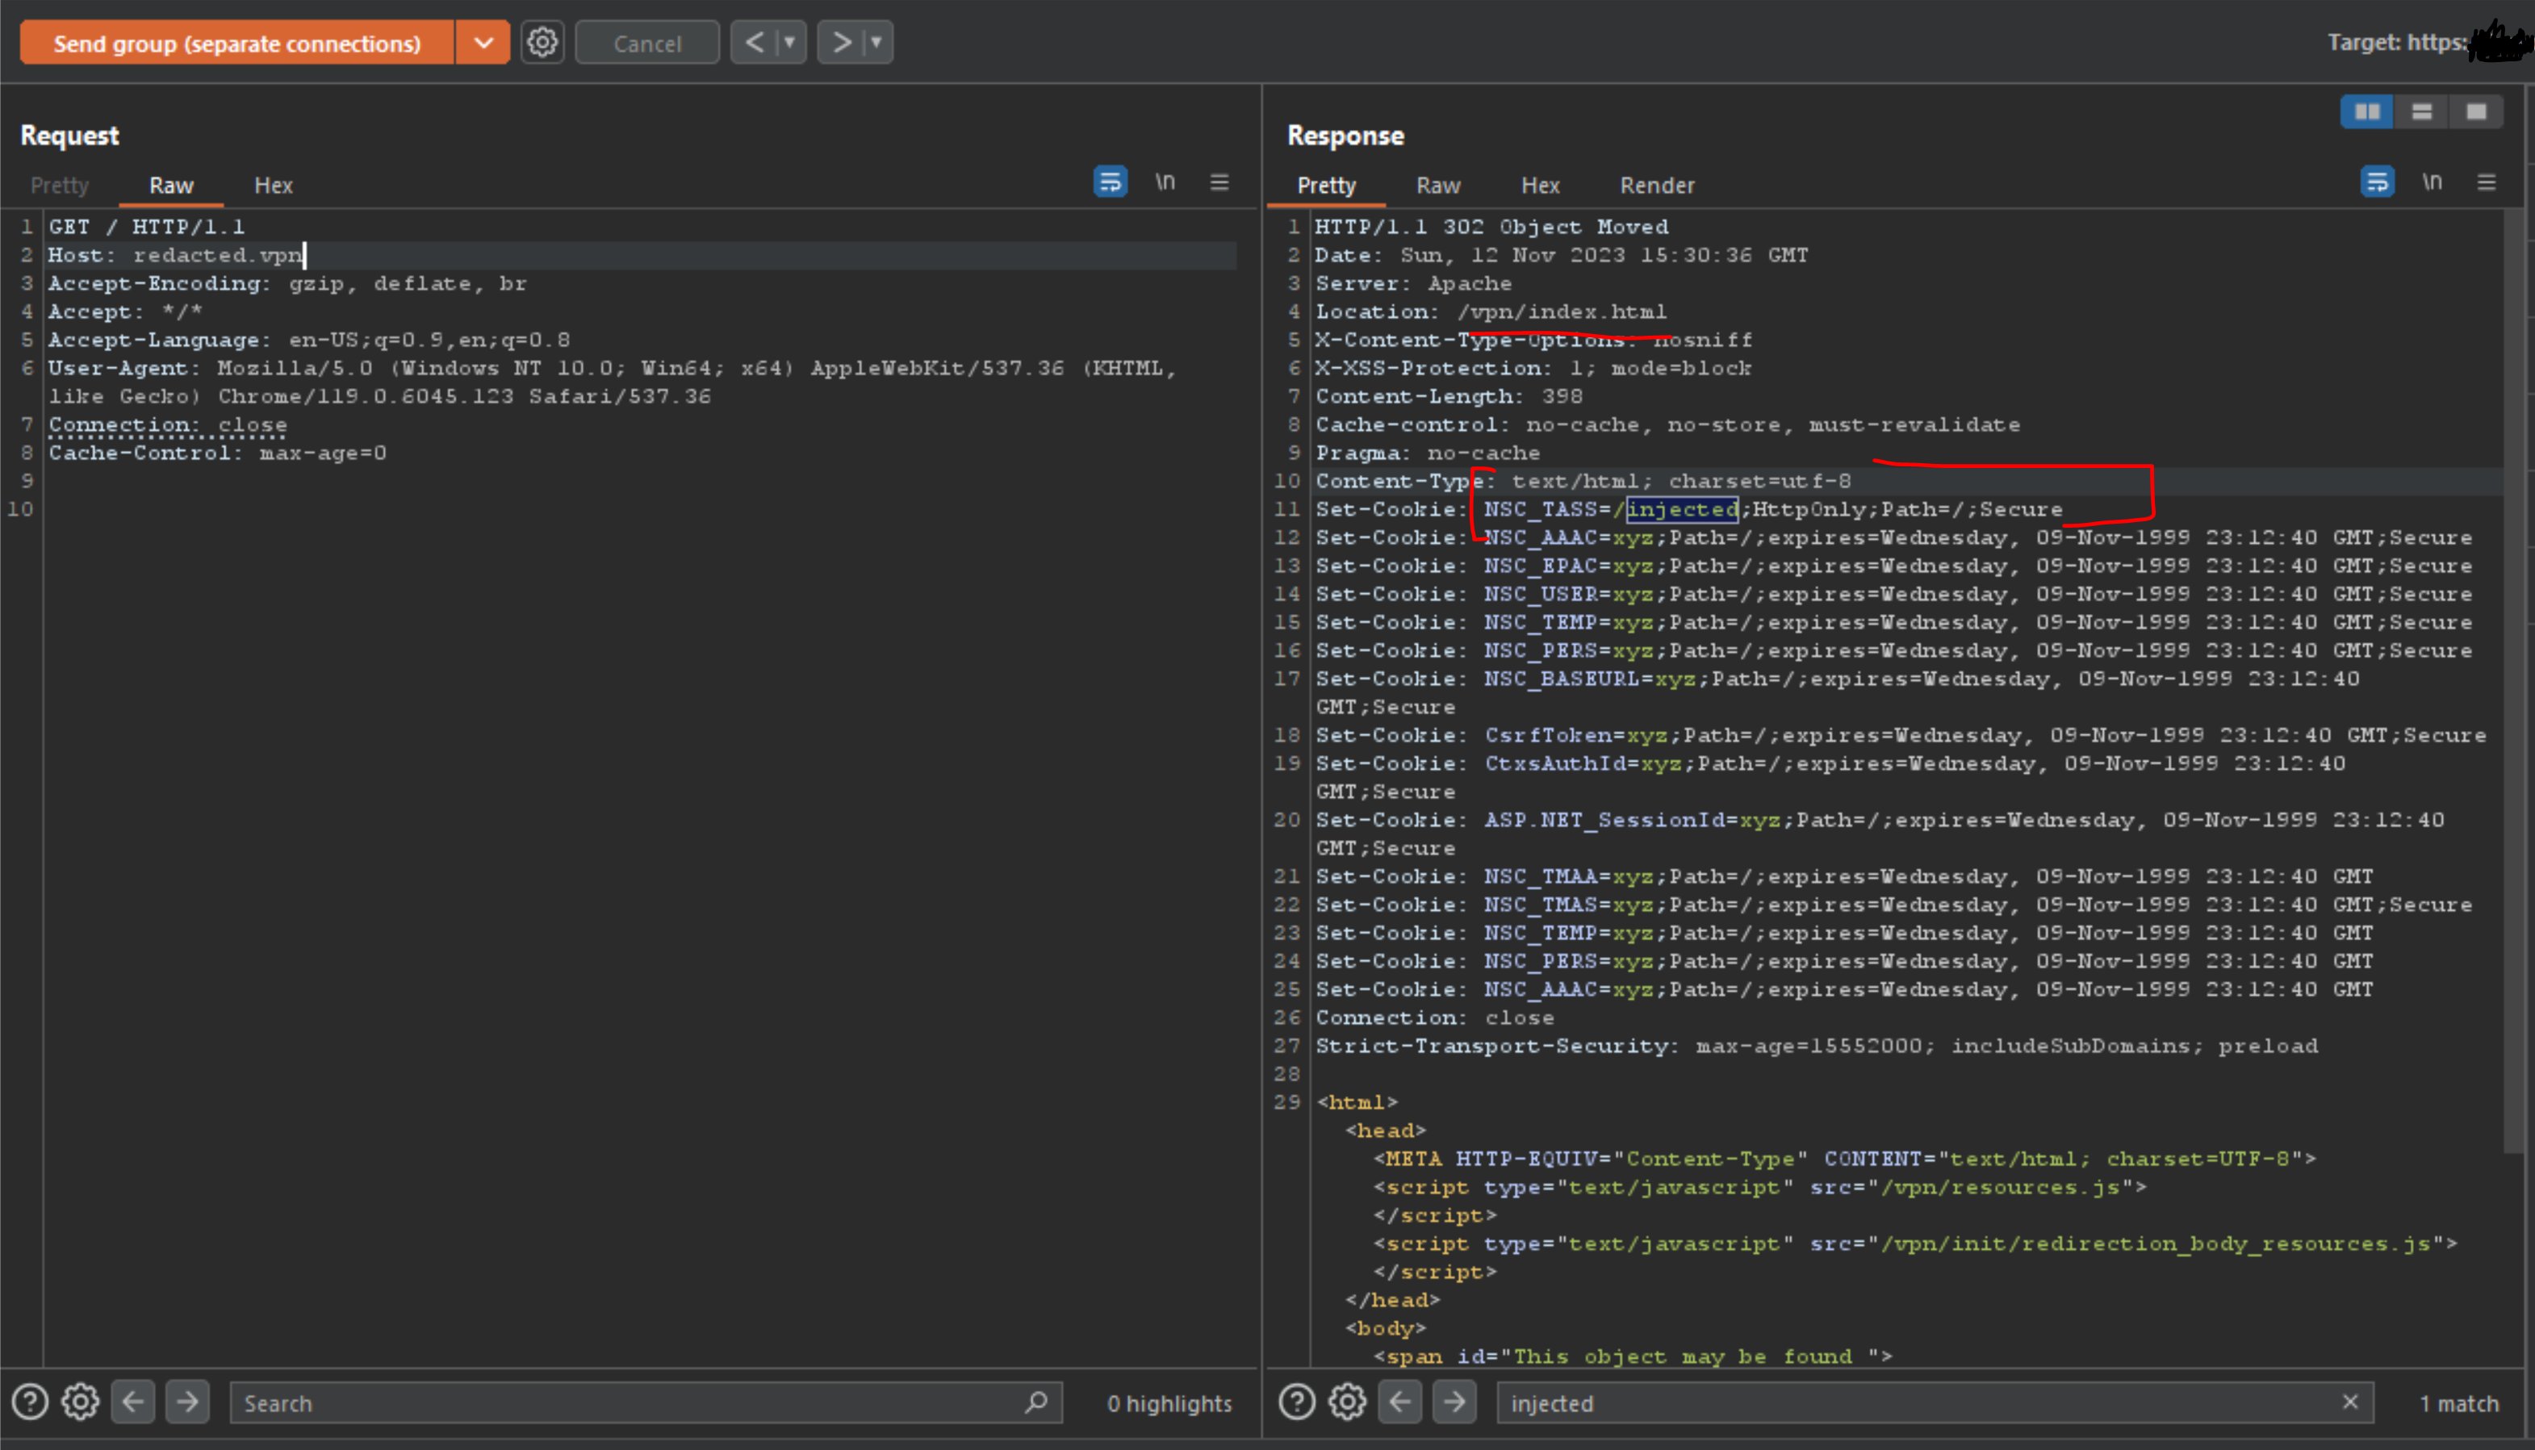Switch to side-by-side layout view
The image size is (2535, 1450).
(x=2368, y=111)
